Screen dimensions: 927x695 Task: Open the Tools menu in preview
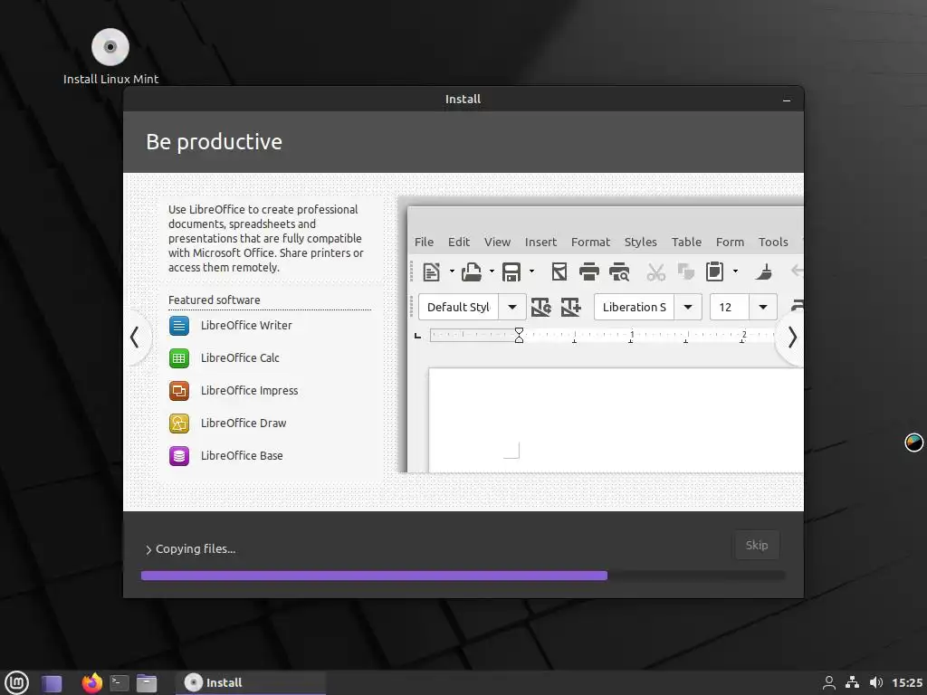[773, 243]
